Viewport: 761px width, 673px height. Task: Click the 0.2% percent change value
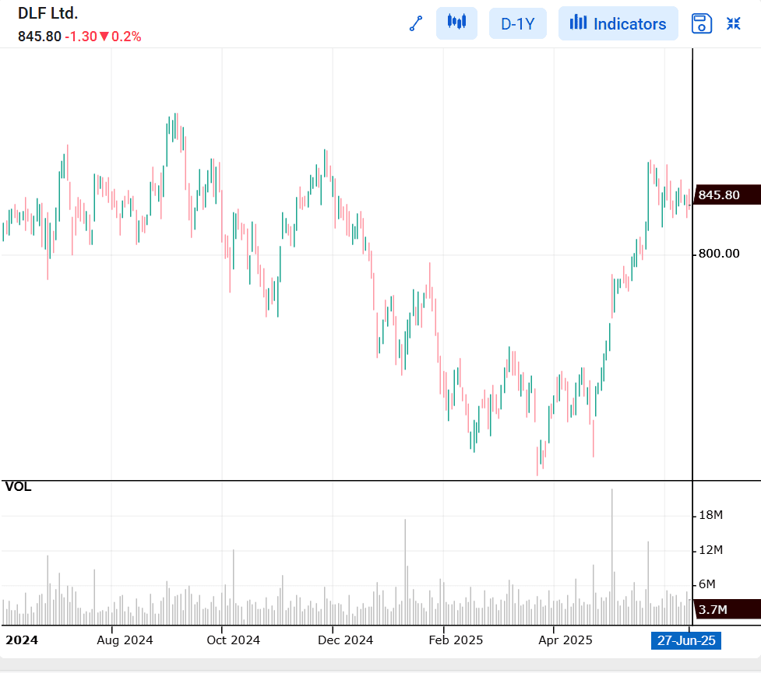pyautogui.click(x=126, y=37)
